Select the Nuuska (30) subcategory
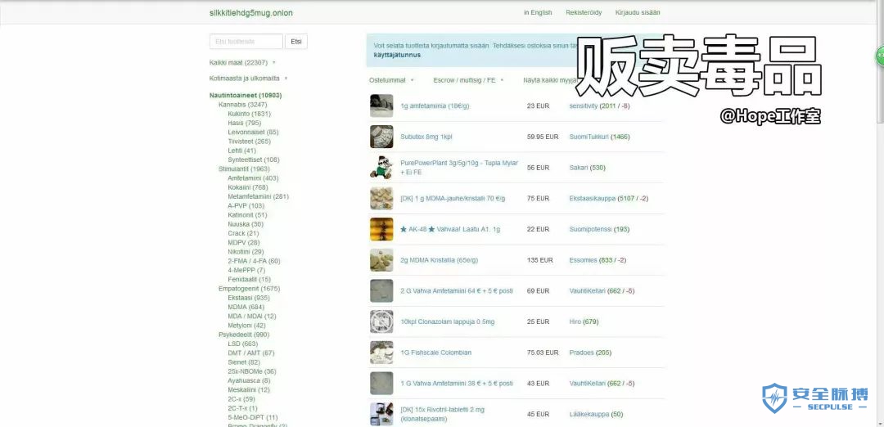884x427 pixels. pos(245,224)
